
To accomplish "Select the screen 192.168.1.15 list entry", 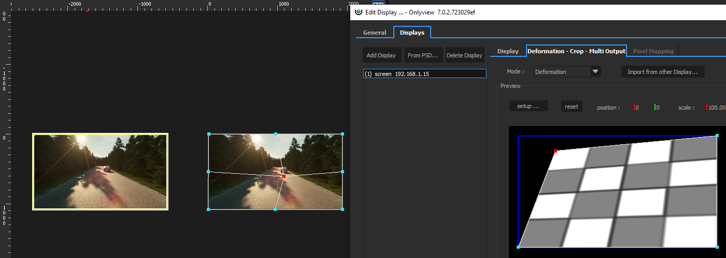I will coord(424,74).
